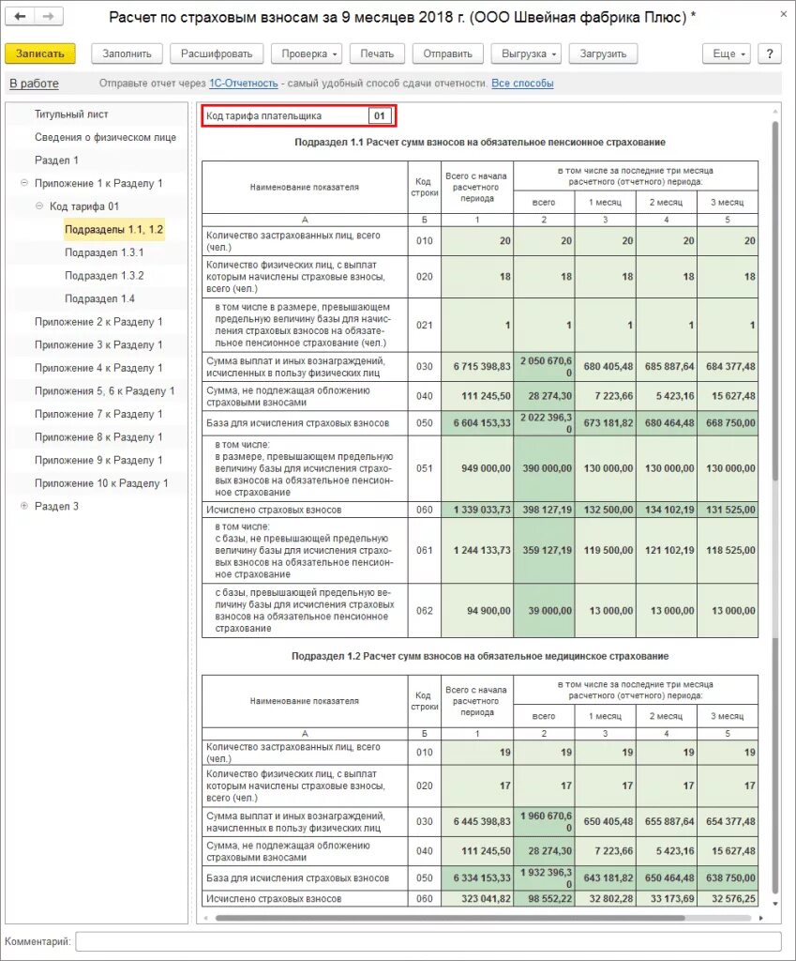Screen dimensions: 796x961
Task: Open help with the question mark button
Action: pos(770,53)
